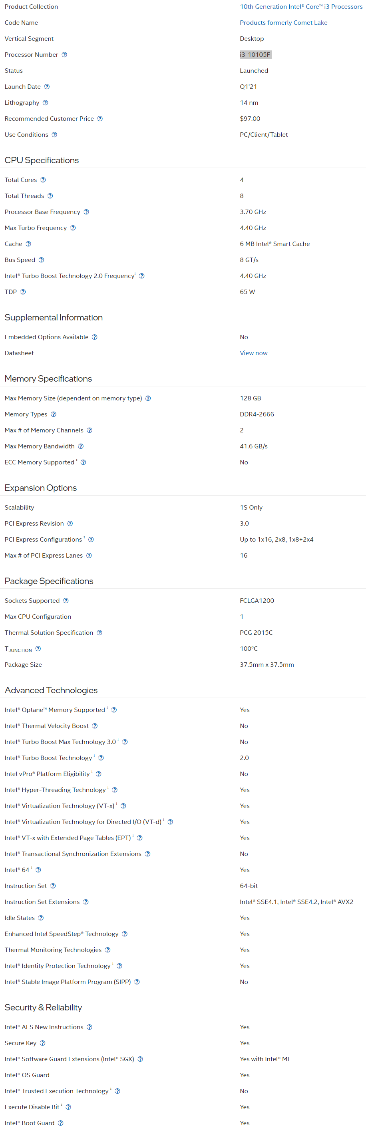Screen dimensions: 366x1138
Task: Click the Total Cores info icon
Action: 43,180
